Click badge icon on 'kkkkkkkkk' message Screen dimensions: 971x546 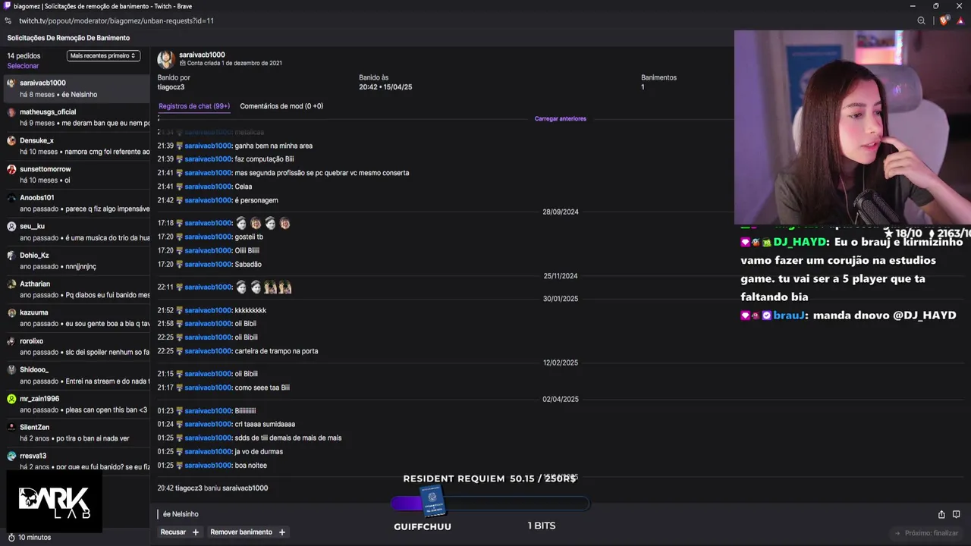tap(180, 310)
